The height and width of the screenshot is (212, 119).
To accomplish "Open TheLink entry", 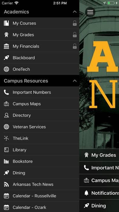I will point(40,138).
